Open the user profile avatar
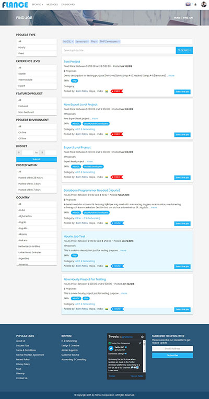 [204, 4]
